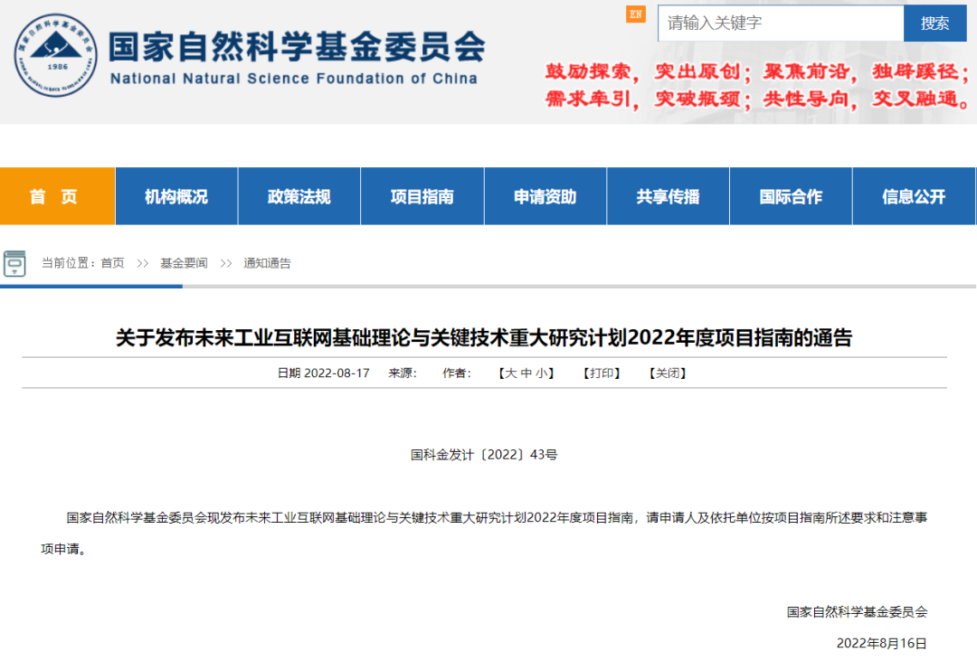The image size is (977, 661).
Task: Click the 作者 label in the article meta line
Action: (x=456, y=373)
